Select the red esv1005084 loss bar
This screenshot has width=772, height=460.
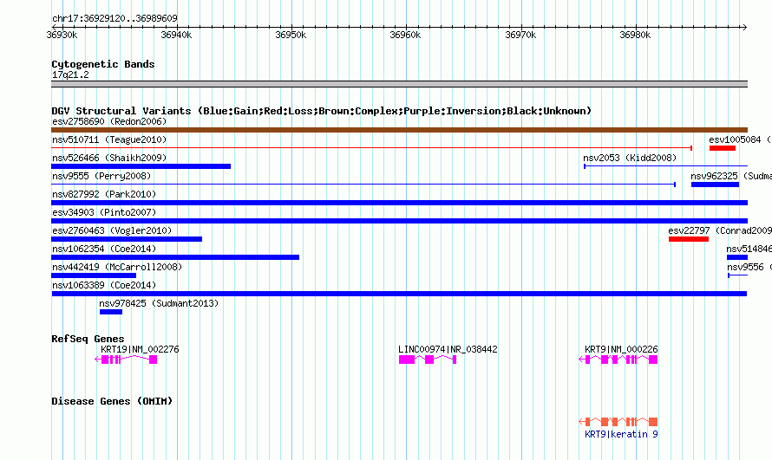coord(723,148)
